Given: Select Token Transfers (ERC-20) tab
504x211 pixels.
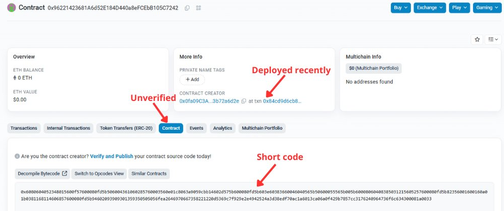Looking at the screenshot, I should [126, 128].
